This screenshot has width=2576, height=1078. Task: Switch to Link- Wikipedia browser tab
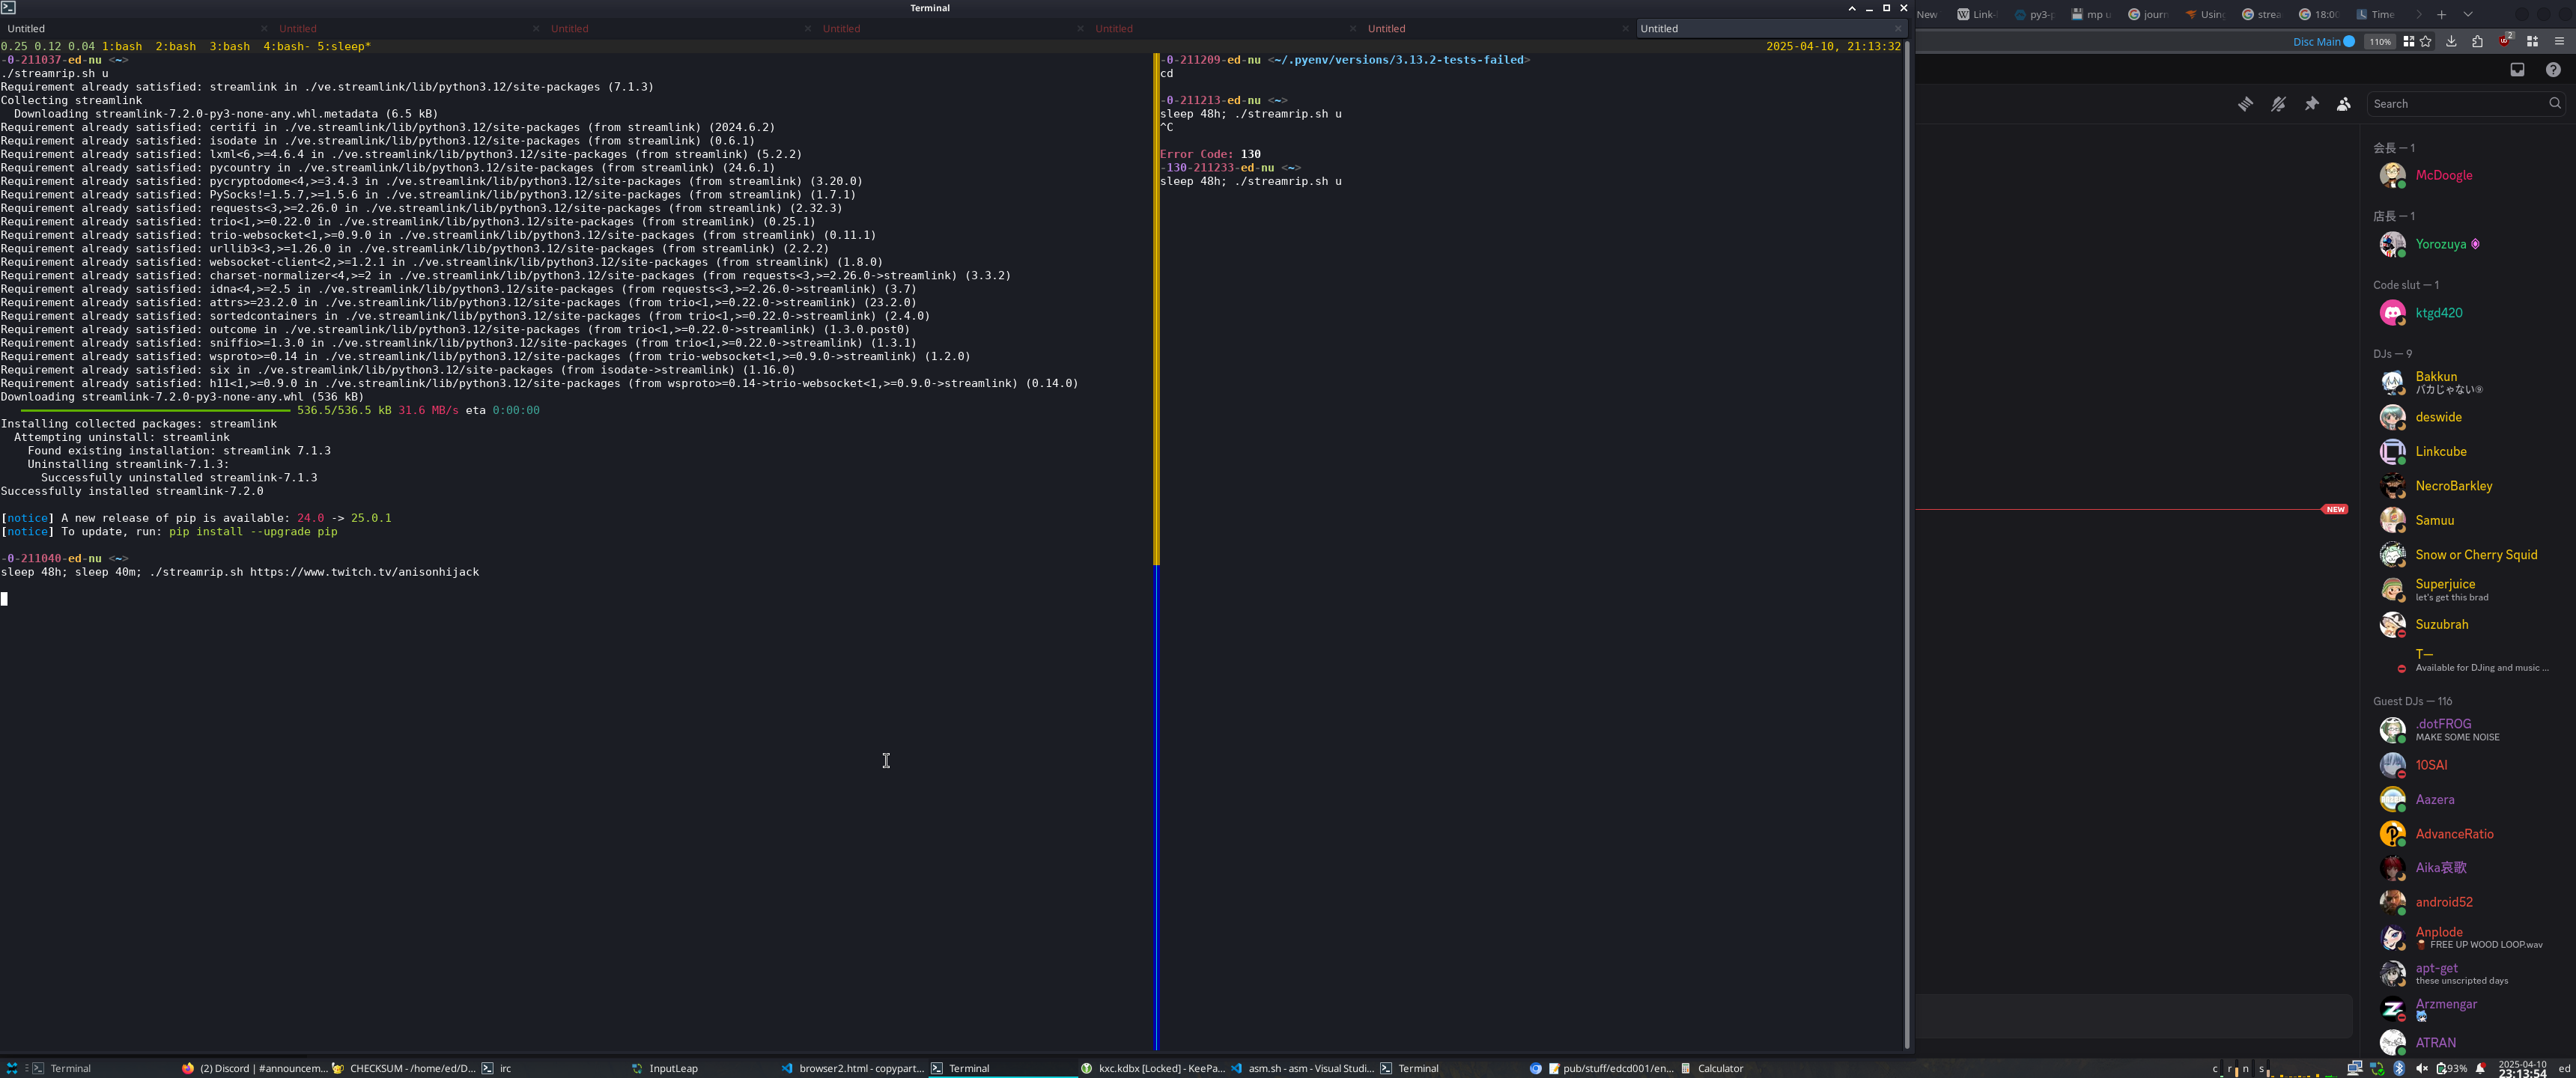point(1977,14)
